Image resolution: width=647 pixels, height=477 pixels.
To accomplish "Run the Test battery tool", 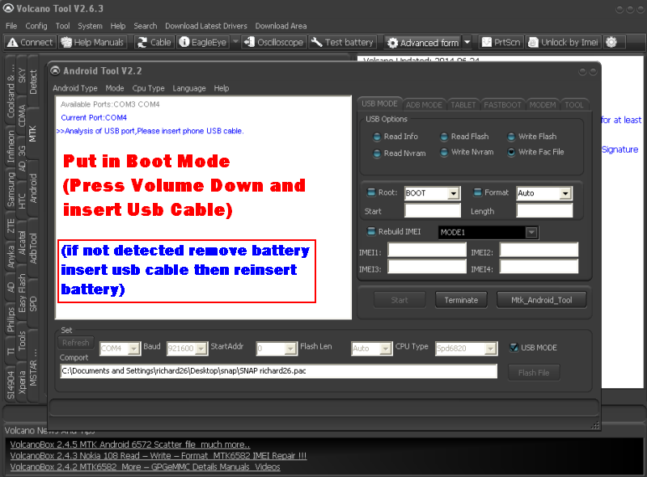I will 343,42.
